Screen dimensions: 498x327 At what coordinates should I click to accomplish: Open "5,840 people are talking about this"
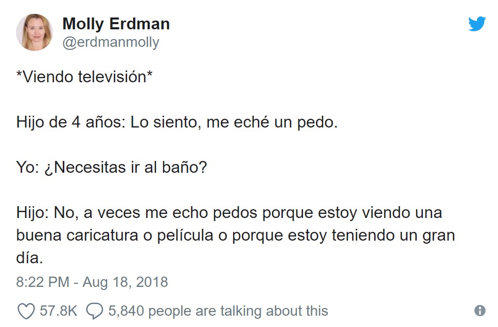(x=218, y=311)
